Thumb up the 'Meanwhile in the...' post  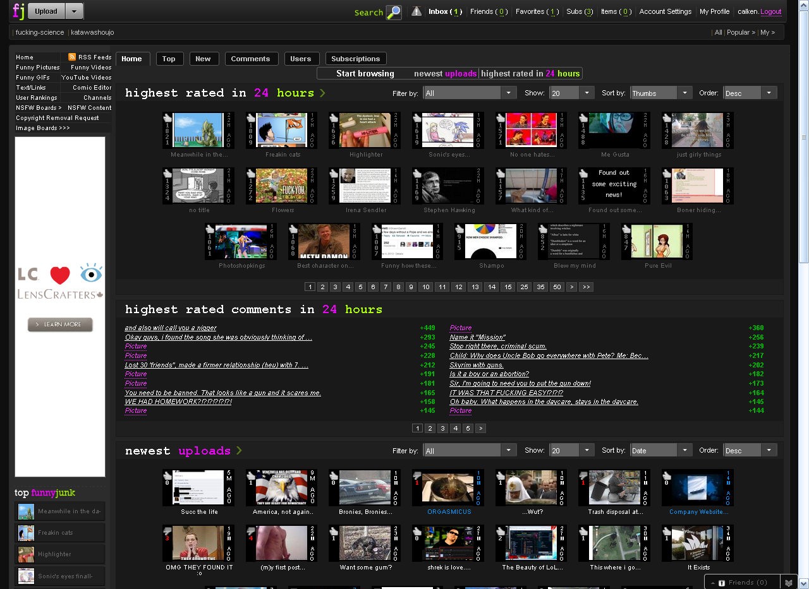[x=167, y=117]
